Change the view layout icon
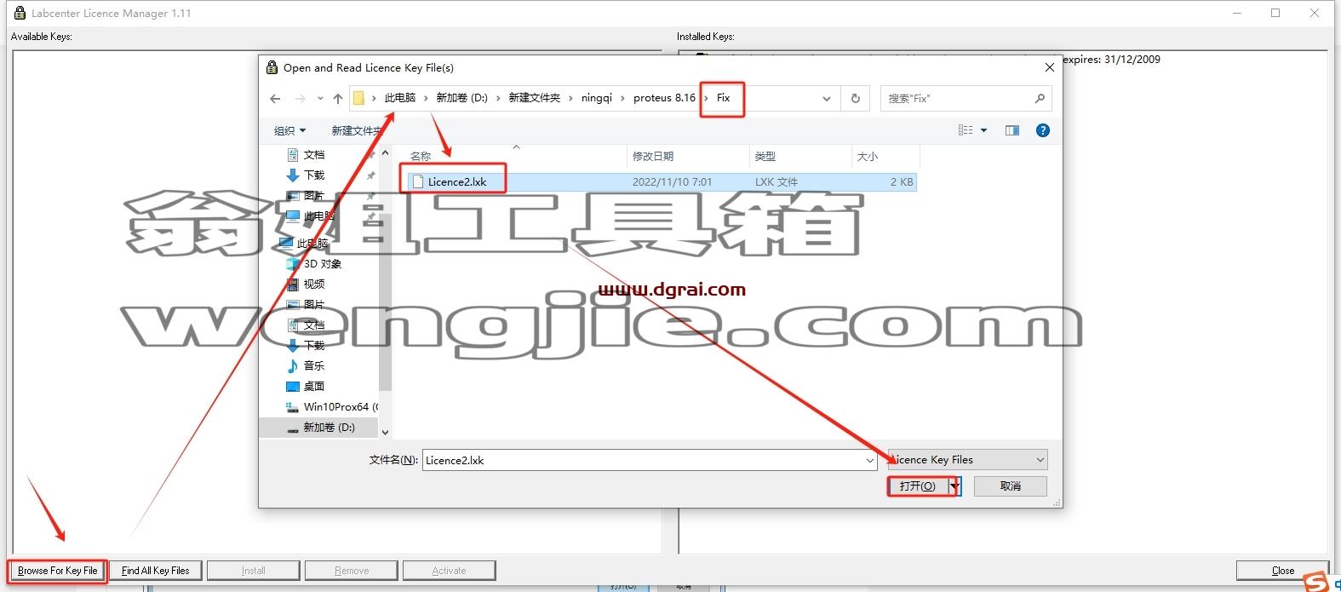 point(966,130)
